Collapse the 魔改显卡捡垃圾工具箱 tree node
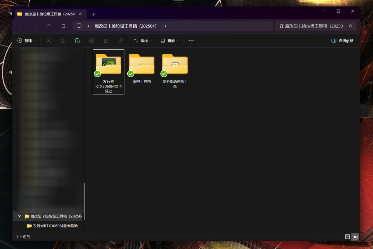 [x=20, y=216]
